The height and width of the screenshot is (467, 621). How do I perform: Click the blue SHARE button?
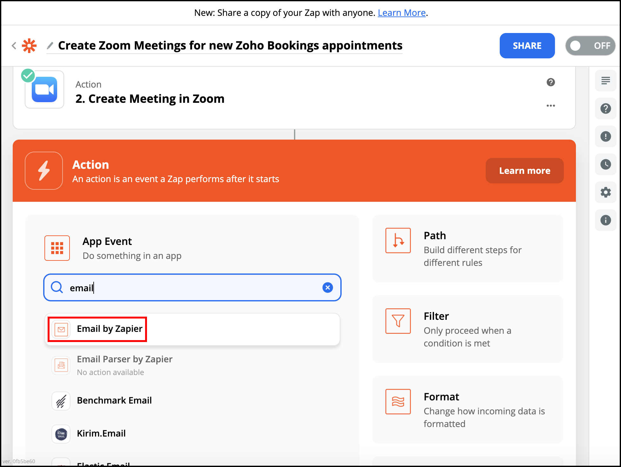coord(527,46)
